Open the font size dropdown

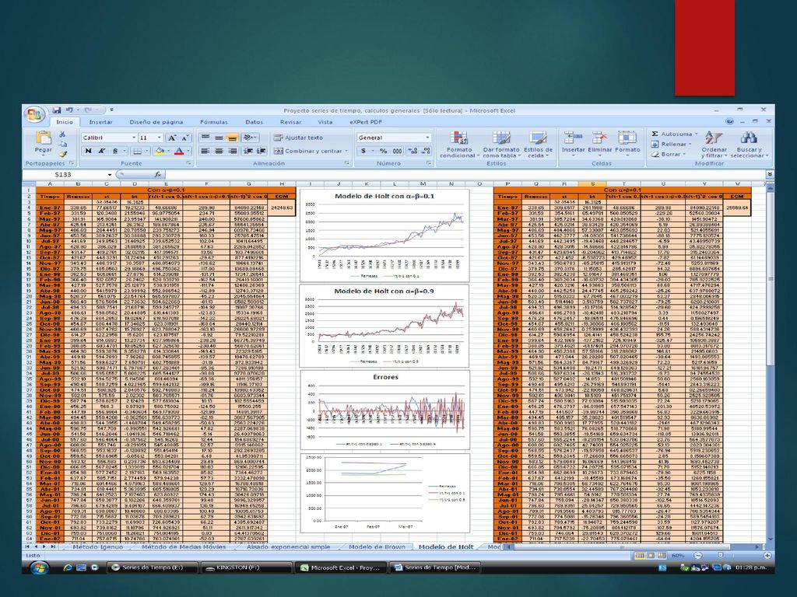[x=159, y=138]
